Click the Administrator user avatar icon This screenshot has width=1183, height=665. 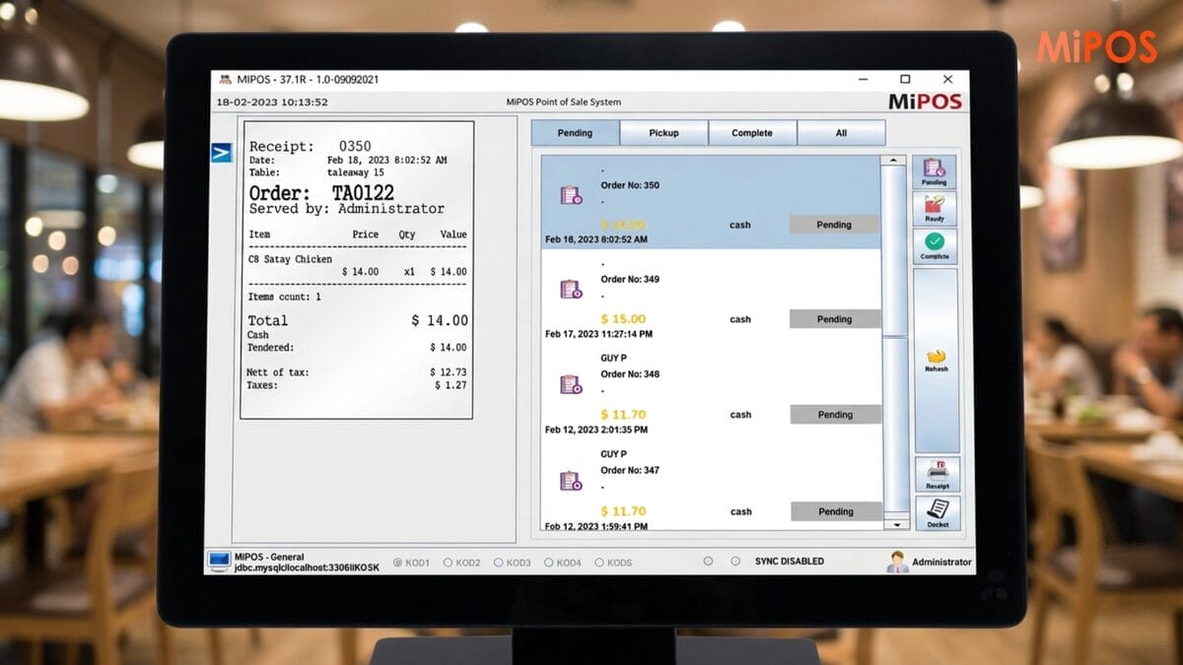tap(897, 562)
